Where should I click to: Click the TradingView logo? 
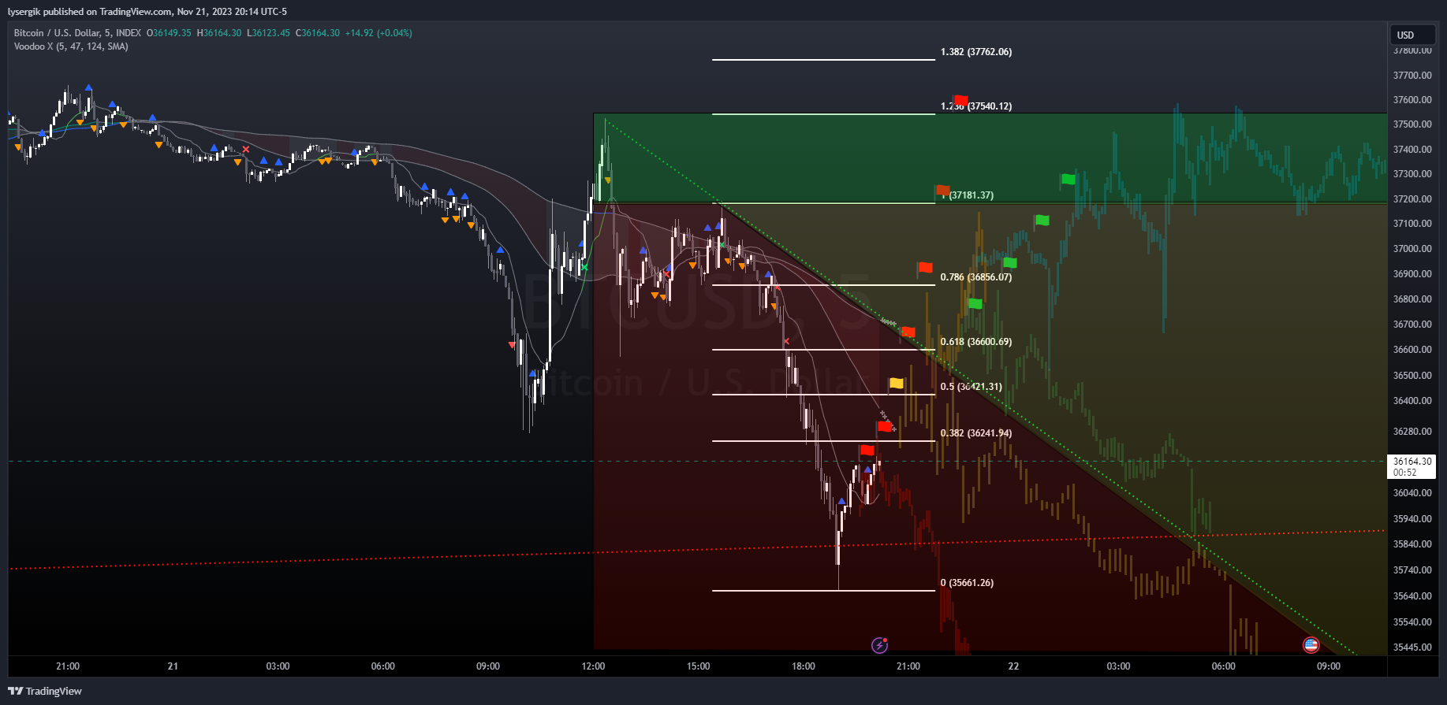[x=45, y=691]
